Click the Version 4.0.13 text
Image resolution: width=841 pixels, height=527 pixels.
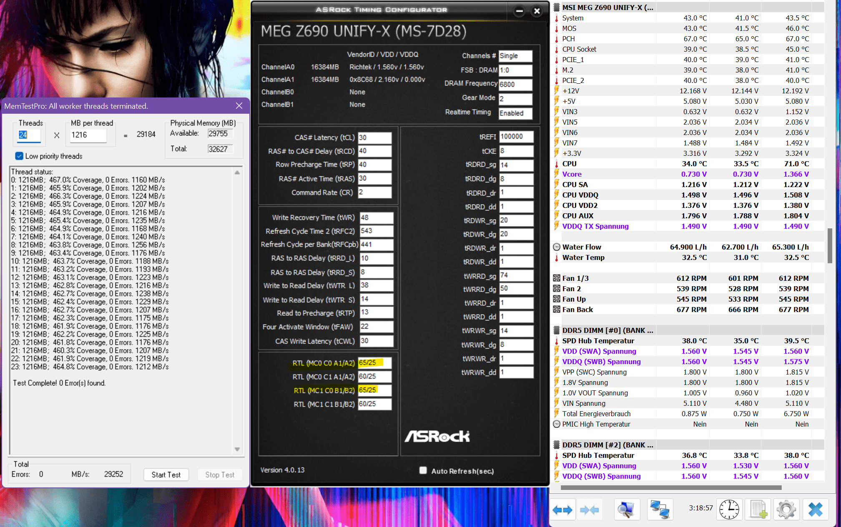click(282, 470)
